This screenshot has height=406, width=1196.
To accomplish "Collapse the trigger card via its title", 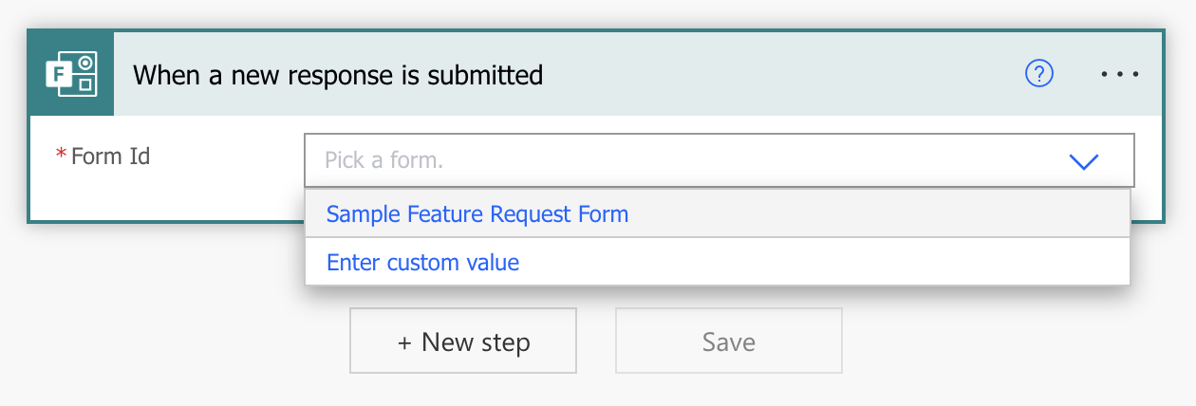I will click(338, 74).
